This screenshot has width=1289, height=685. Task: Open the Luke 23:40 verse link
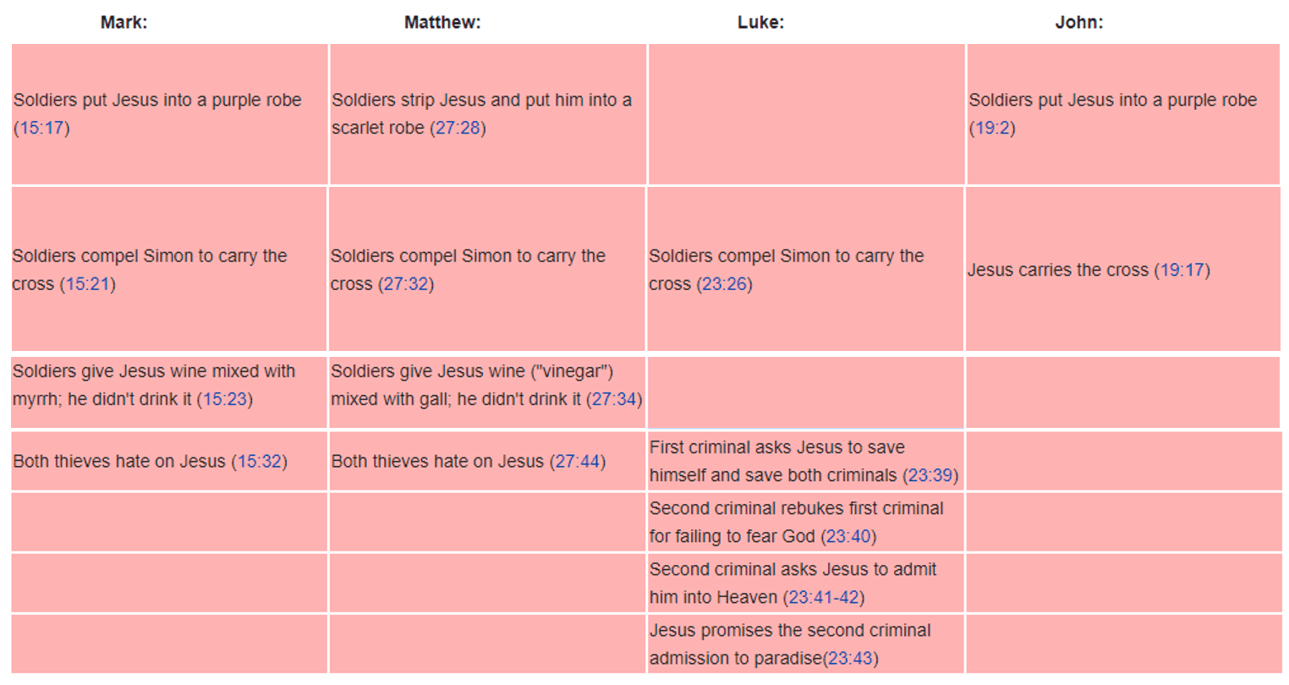click(848, 536)
